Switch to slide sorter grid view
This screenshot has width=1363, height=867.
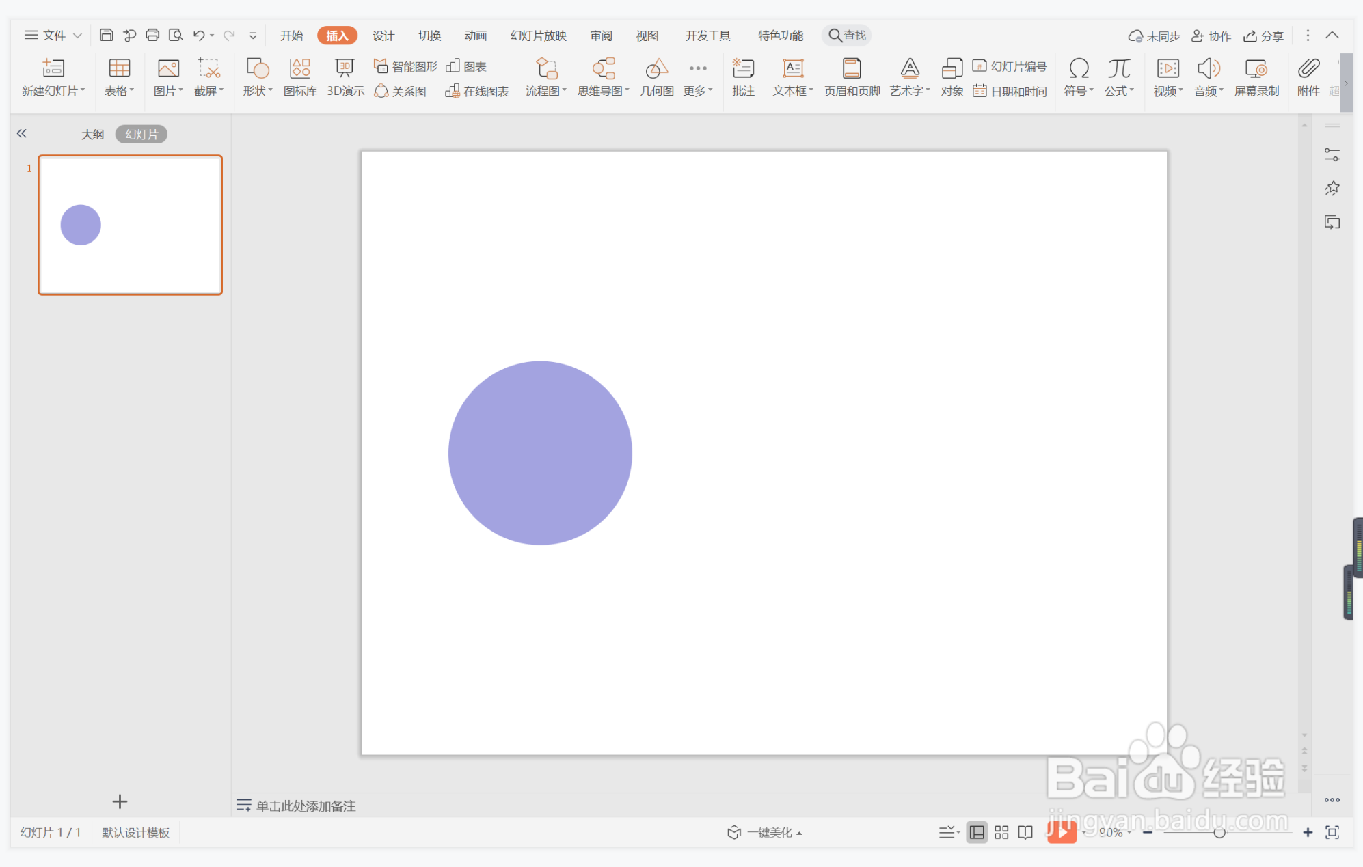1001,832
